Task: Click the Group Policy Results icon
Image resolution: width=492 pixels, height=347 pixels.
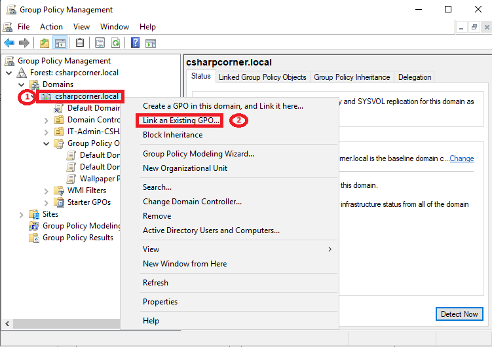Action: 34,238
